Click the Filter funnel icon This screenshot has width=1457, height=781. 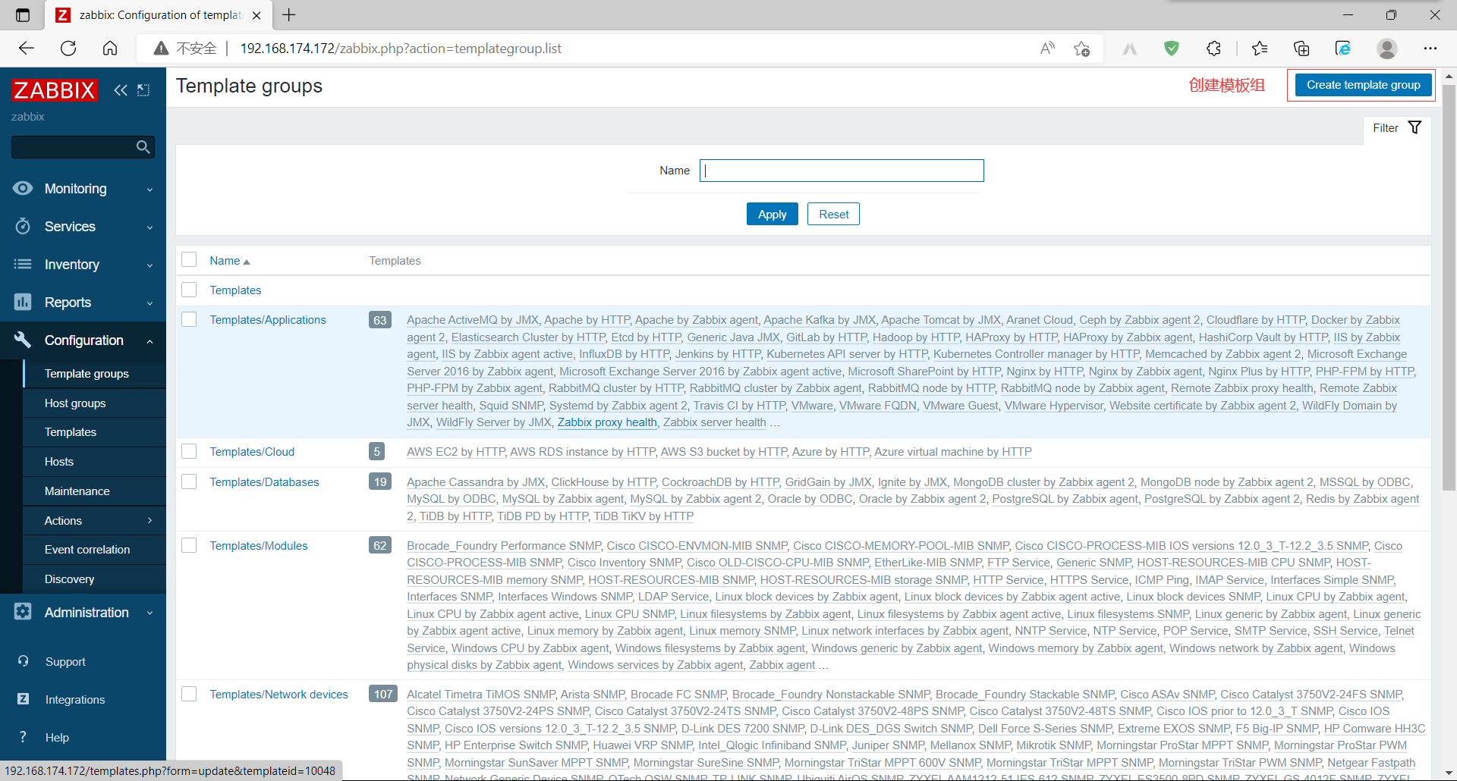(x=1415, y=127)
